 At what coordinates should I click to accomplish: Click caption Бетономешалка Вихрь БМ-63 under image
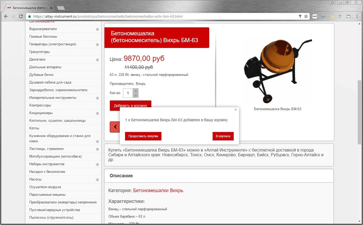click(278, 109)
